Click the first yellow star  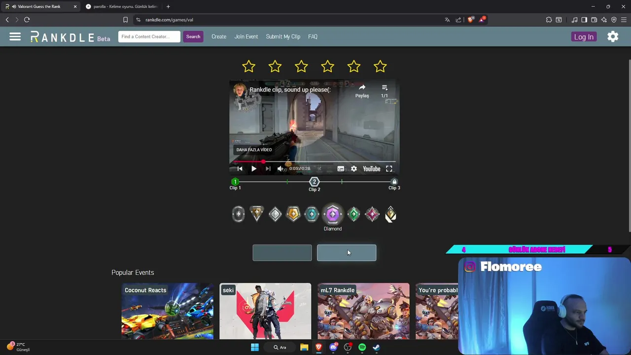tap(249, 67)
